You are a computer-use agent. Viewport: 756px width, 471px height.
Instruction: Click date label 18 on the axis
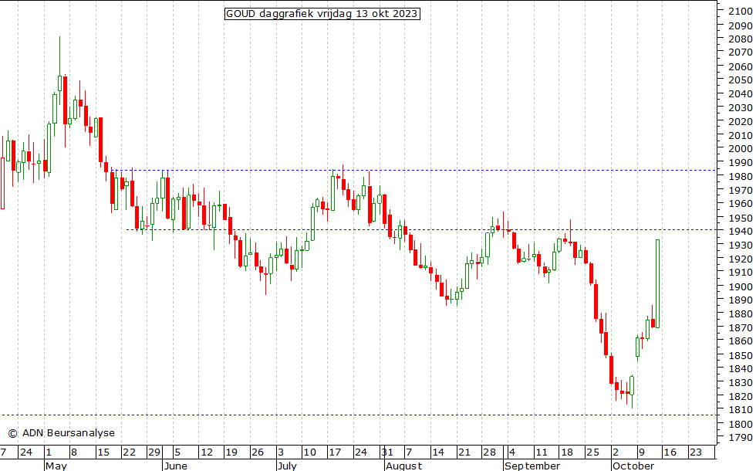tap(567, 452)
